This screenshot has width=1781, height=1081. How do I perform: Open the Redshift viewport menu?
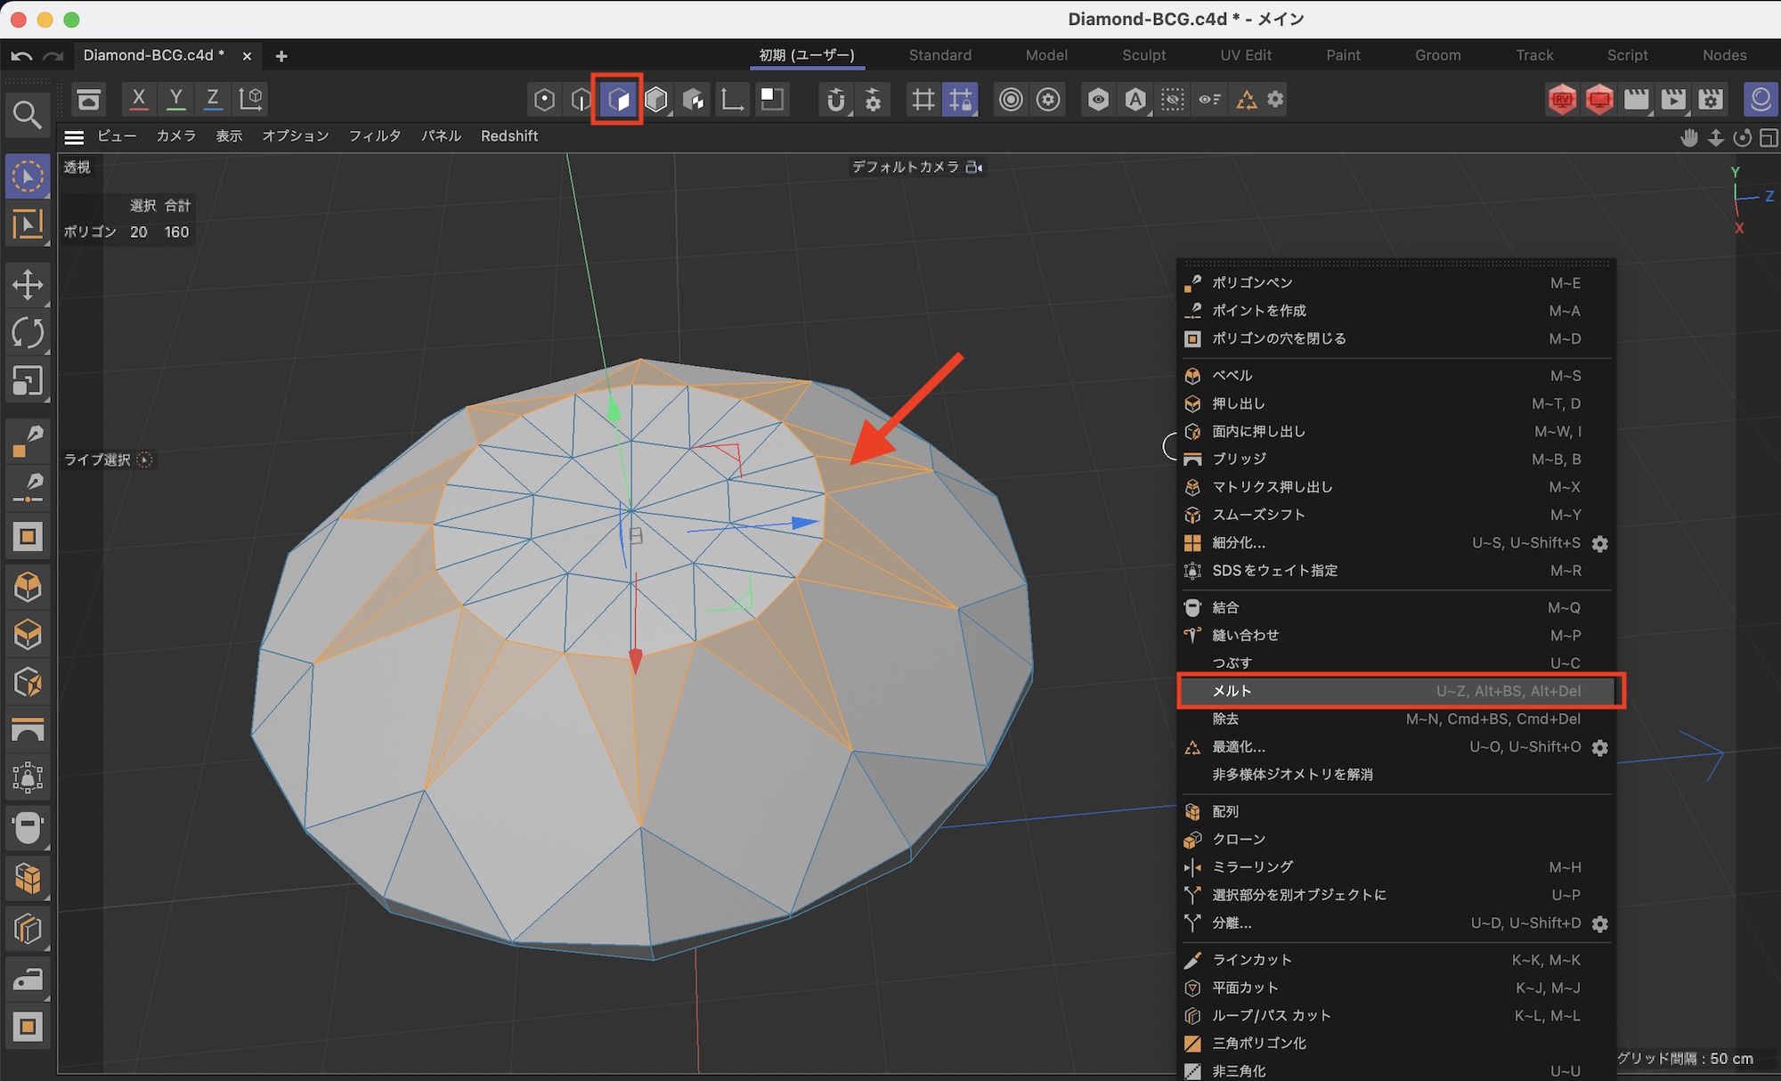click(508, 136)
